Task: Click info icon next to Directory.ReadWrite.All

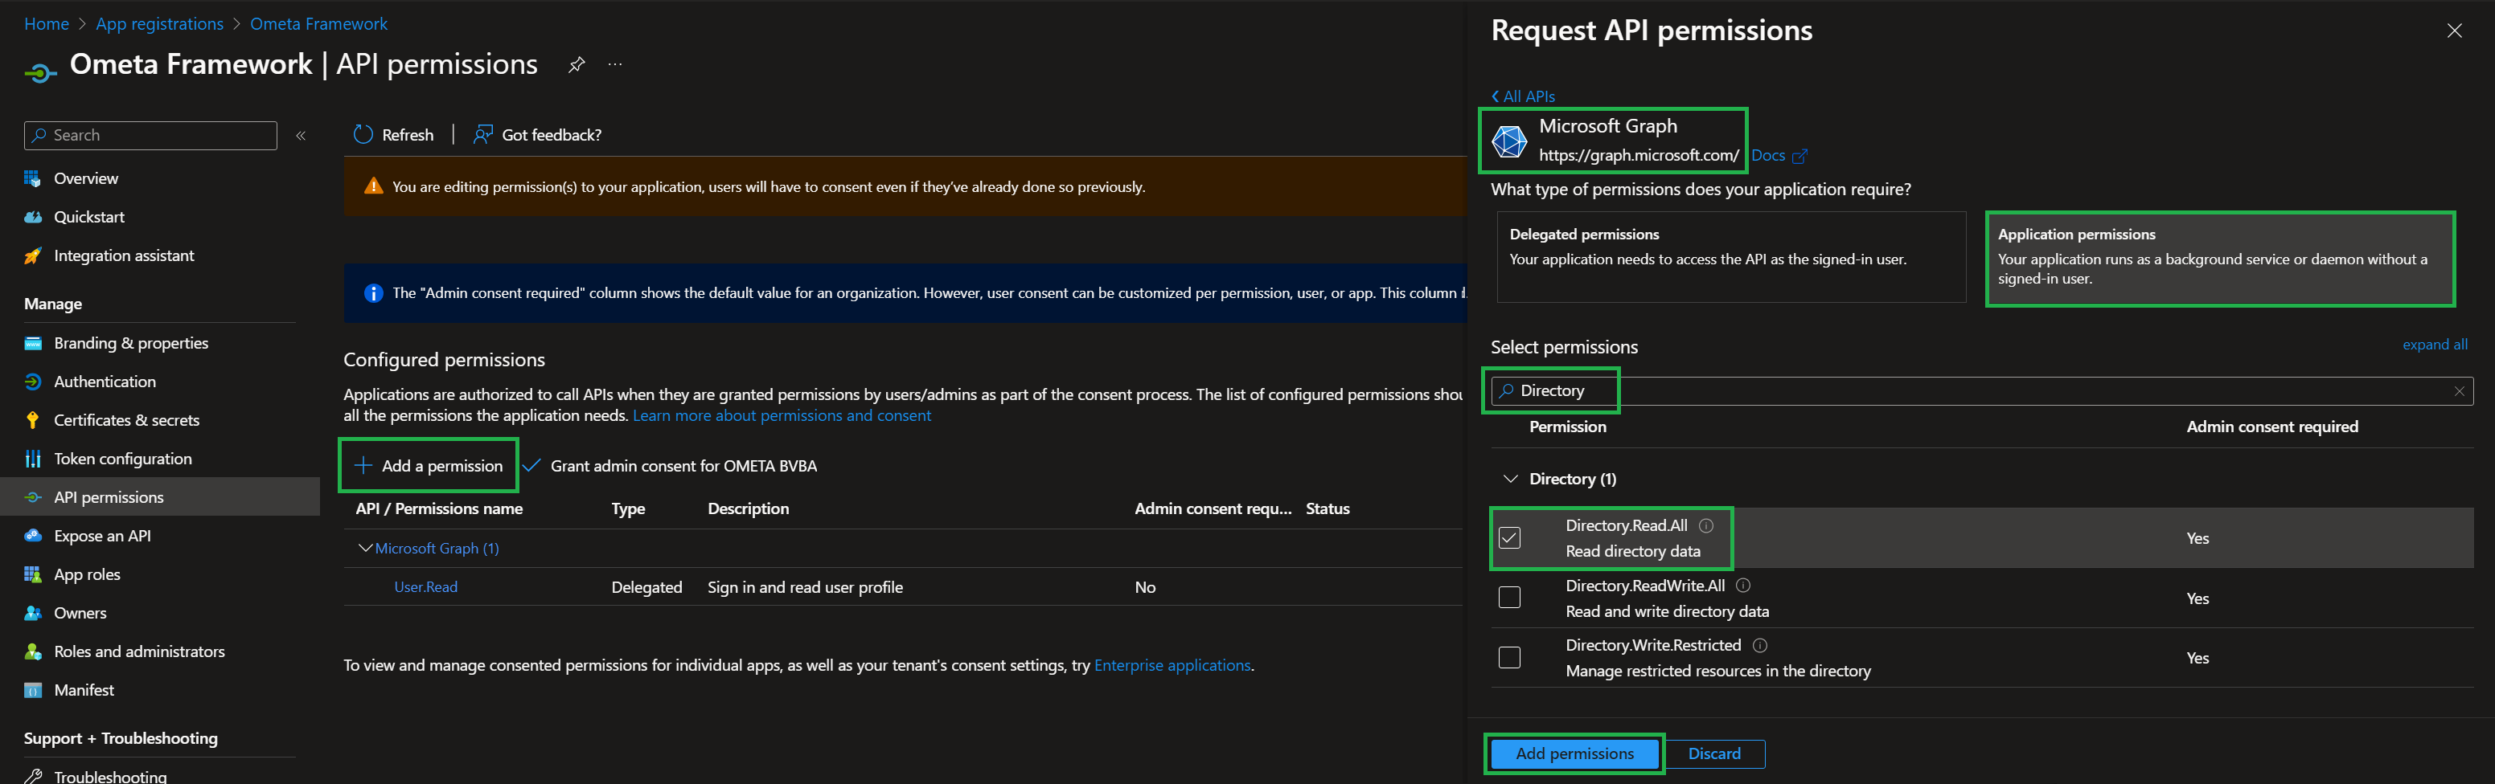Action: coord(1743,586)
